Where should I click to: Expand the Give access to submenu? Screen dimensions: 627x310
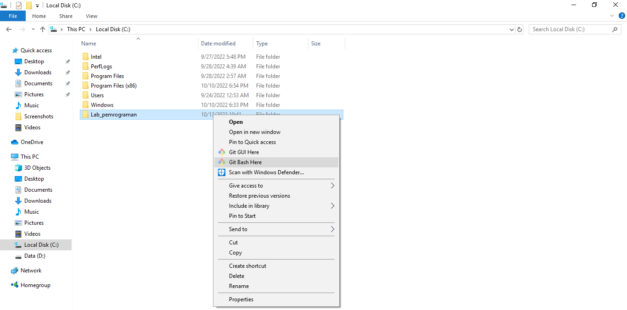(246, 185)
